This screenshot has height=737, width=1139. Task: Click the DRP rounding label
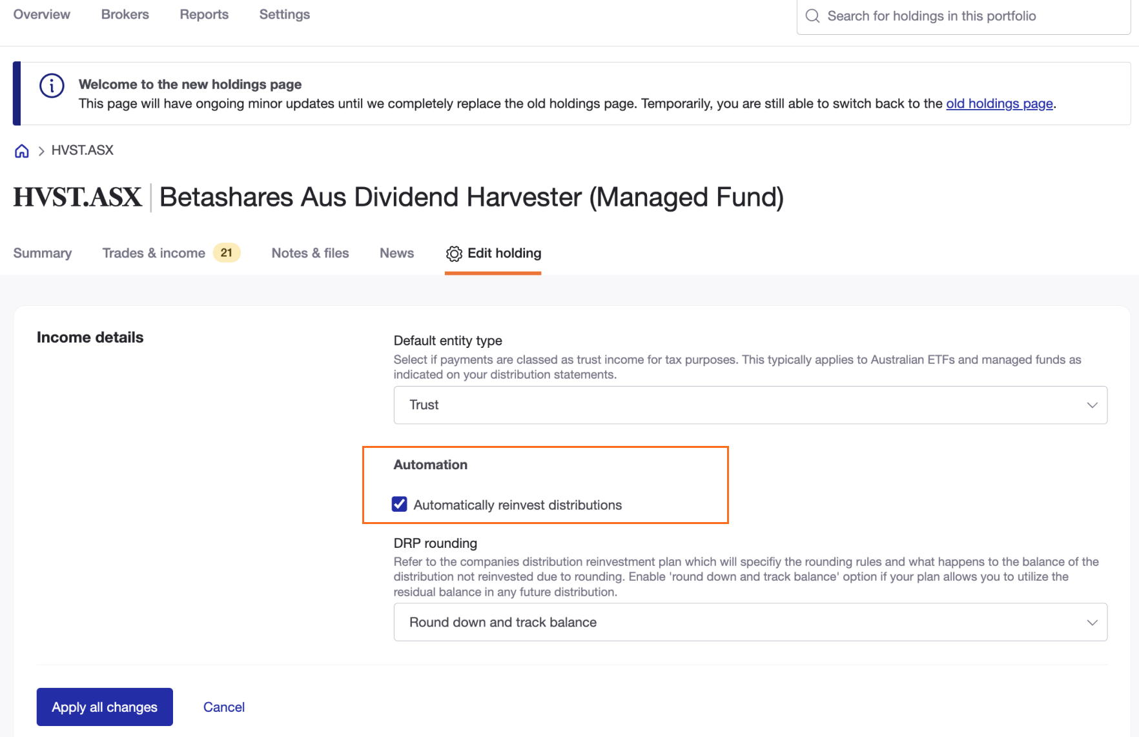tap(435, 543)
